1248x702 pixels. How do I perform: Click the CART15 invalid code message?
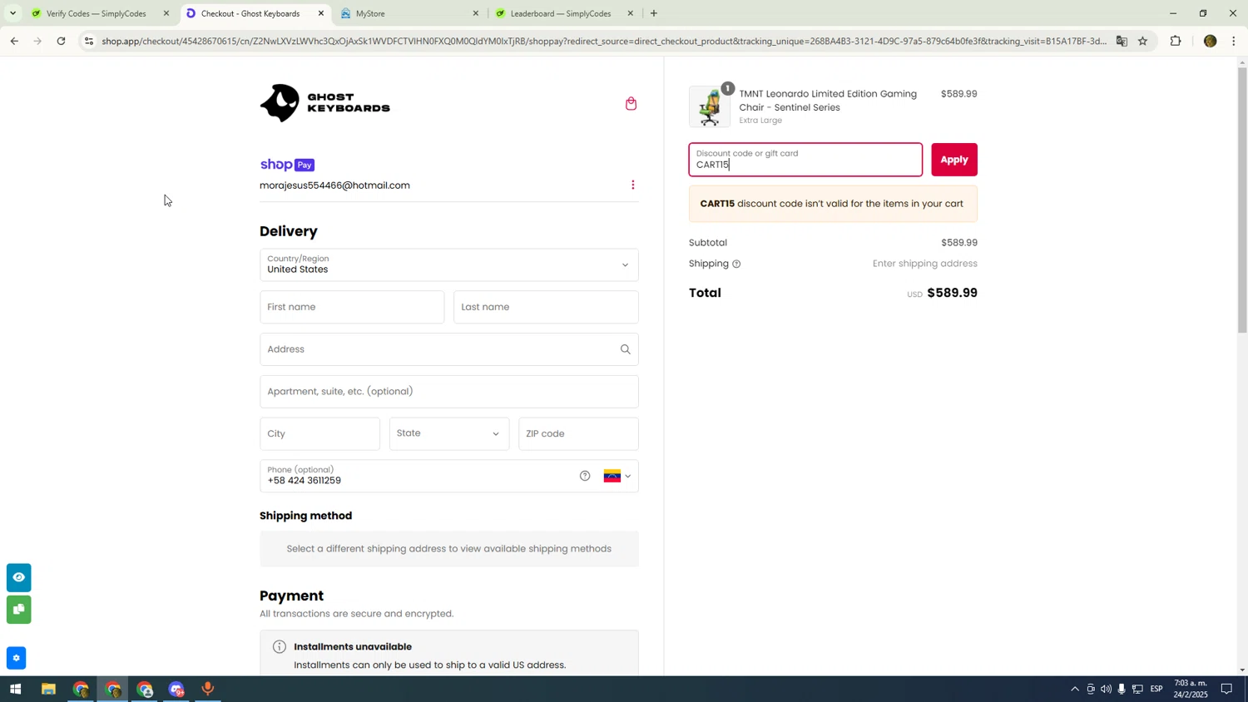833,204
